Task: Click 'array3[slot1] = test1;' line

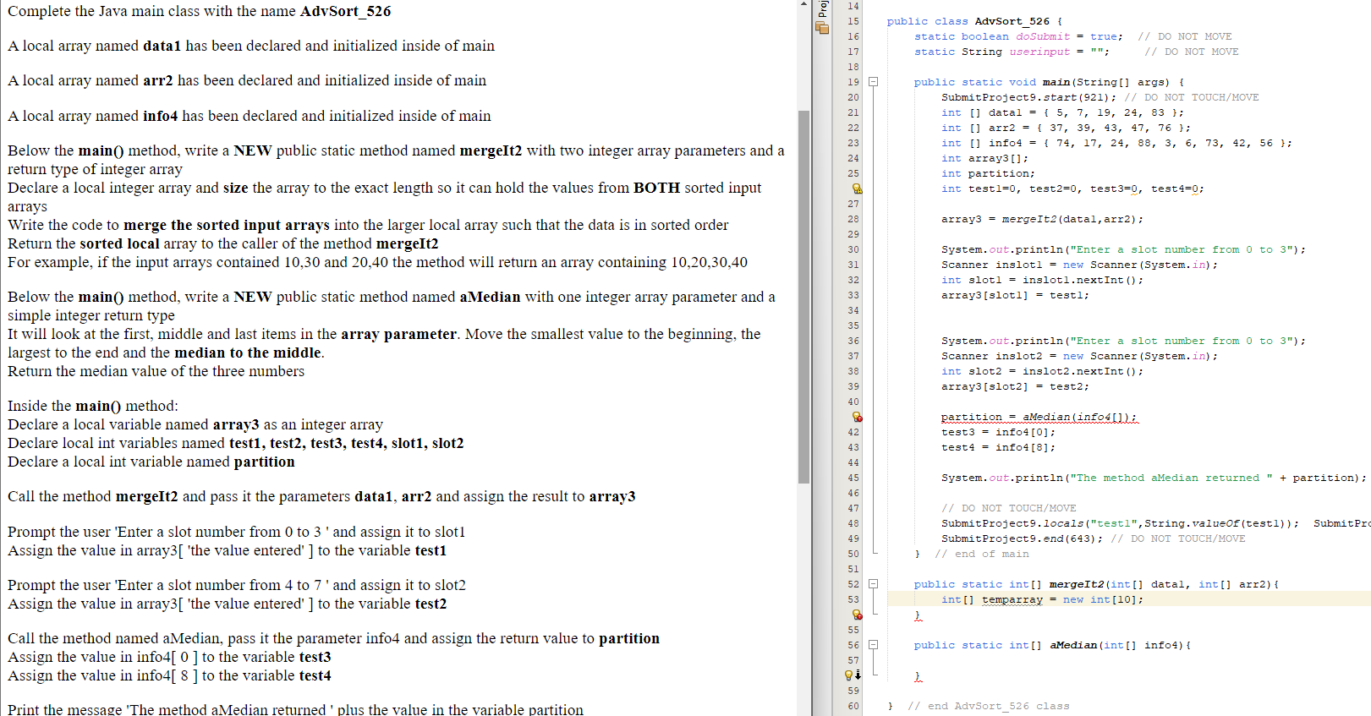Action: [x=1016, y=295]
